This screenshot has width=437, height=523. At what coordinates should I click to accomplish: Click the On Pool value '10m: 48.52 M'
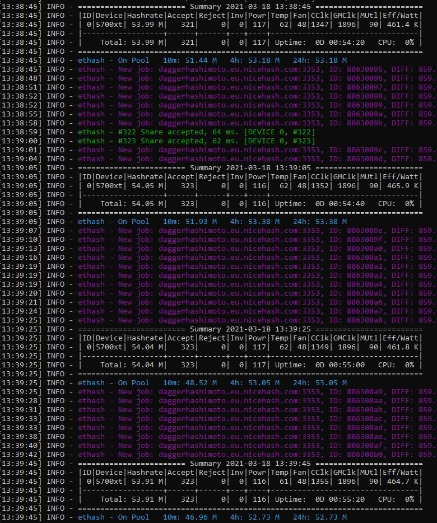[x=189, y=383]
